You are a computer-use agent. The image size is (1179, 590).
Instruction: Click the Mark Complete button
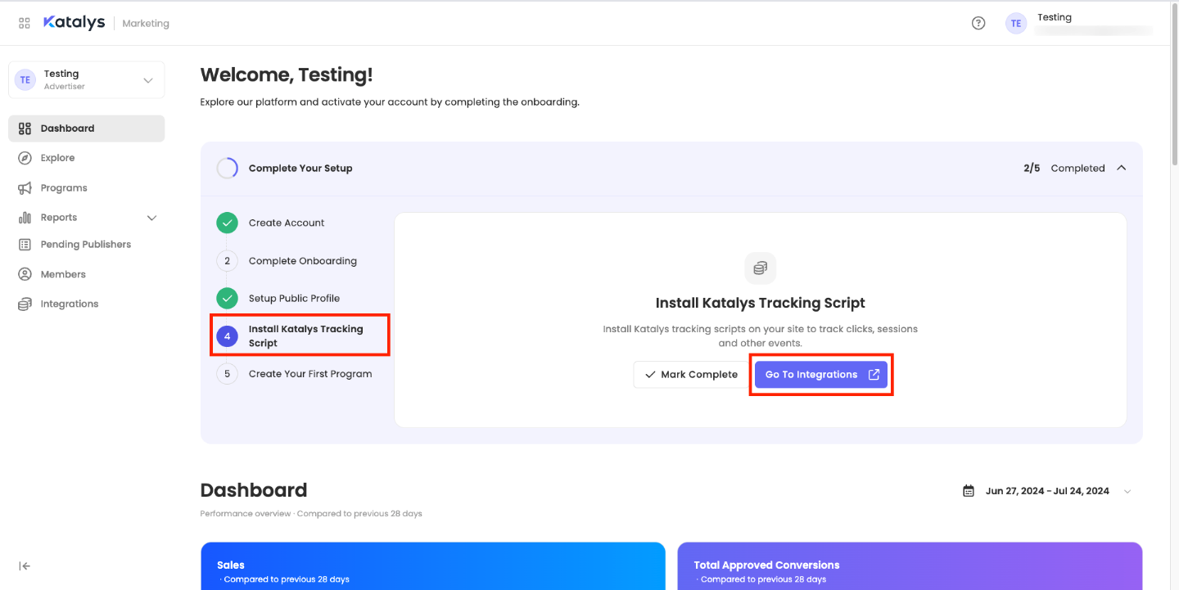coord(691,375)
